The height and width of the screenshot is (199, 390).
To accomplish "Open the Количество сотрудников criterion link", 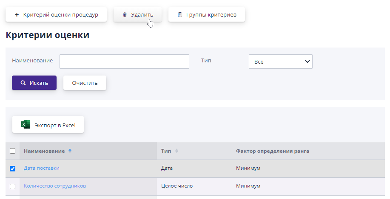I will click(x=55, y=186).
